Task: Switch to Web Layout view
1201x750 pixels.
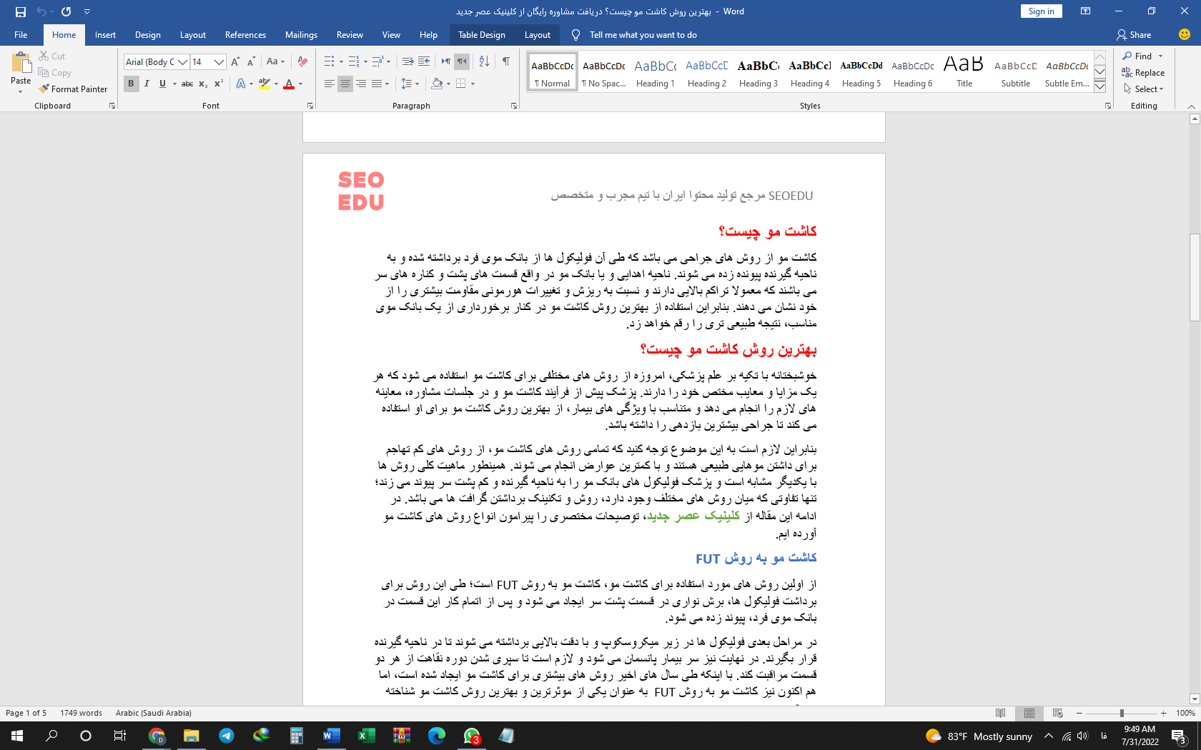Action: pyautogui.click(x=1058, y=713)
